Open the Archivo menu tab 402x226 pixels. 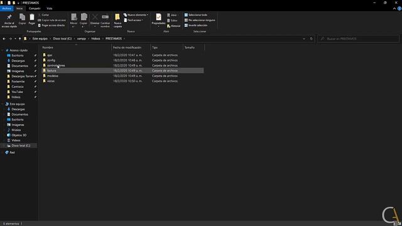coord(7,8)
